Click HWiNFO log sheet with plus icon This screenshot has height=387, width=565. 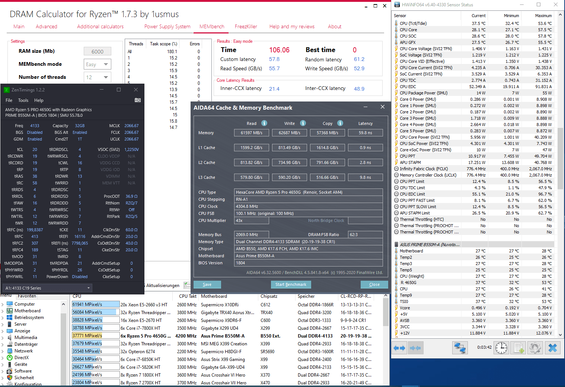[x=518, y=348]
